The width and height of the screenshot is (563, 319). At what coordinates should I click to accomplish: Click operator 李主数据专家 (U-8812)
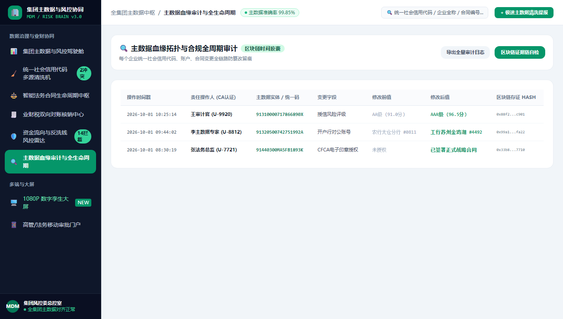coord(216,132)
